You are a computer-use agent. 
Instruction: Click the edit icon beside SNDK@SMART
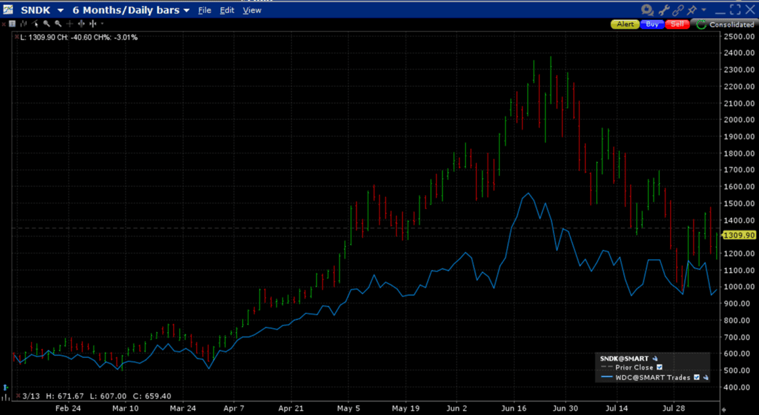pos(655,358)
